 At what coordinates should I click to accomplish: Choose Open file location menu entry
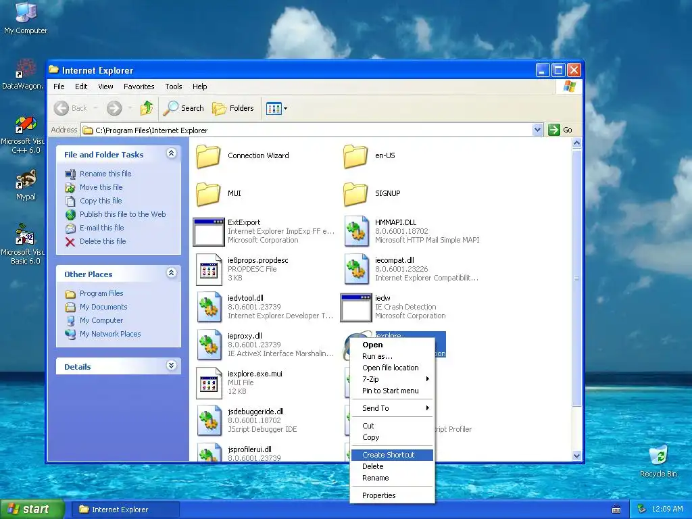(392, 368)
